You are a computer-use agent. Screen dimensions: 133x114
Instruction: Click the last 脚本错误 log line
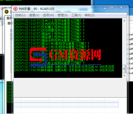64,70
